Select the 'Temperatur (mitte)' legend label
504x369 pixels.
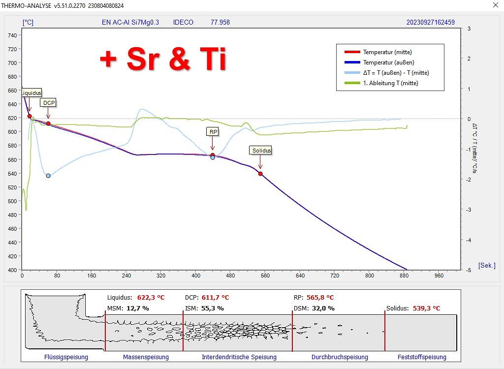(387, 52)
